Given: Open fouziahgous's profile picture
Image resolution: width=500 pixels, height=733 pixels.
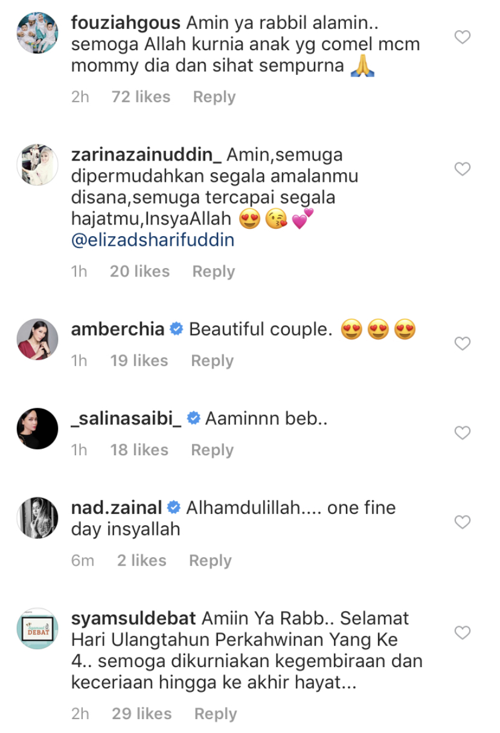Looking at the screenshot, I should pos(37,33).
